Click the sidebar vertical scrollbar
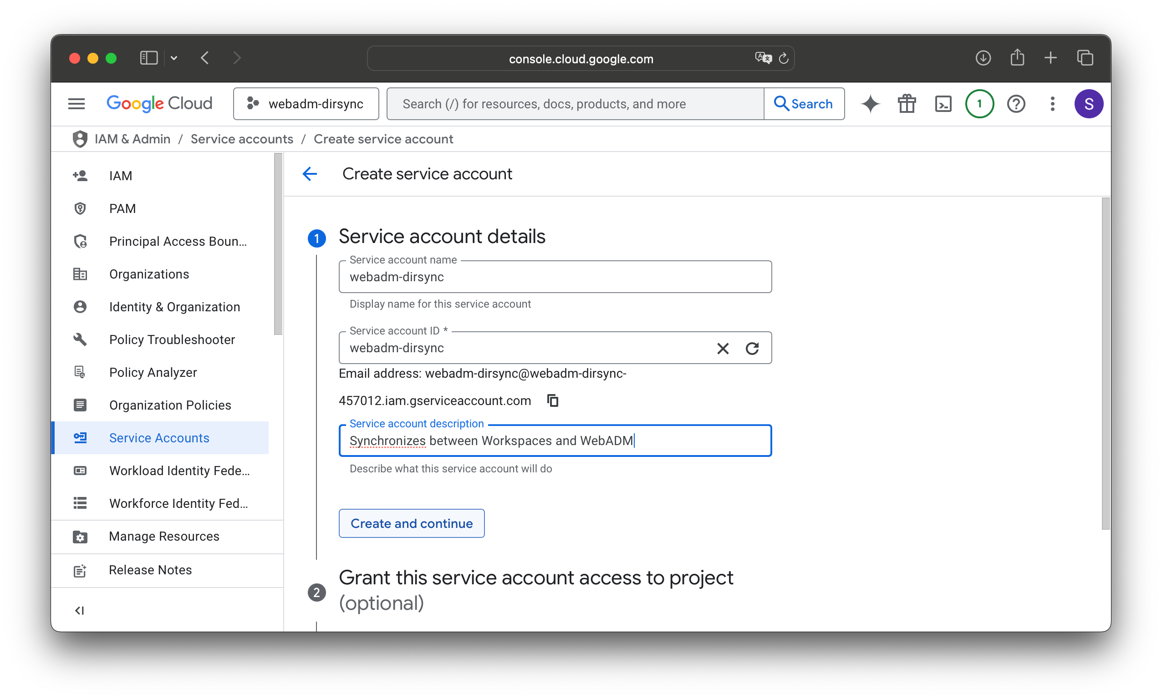 coord(278,244)
